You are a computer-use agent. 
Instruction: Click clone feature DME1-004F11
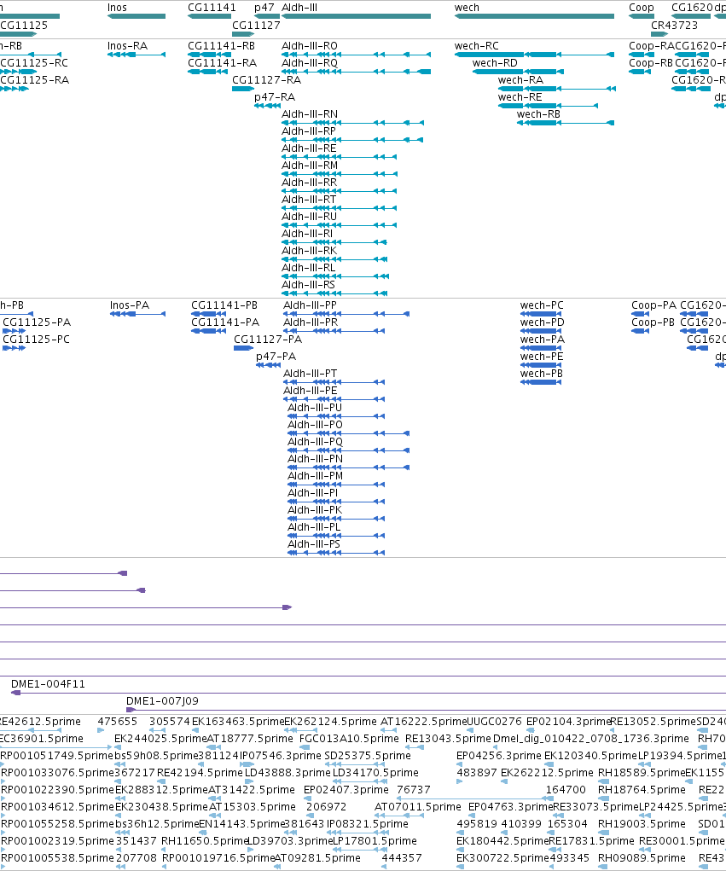[49, 684]
